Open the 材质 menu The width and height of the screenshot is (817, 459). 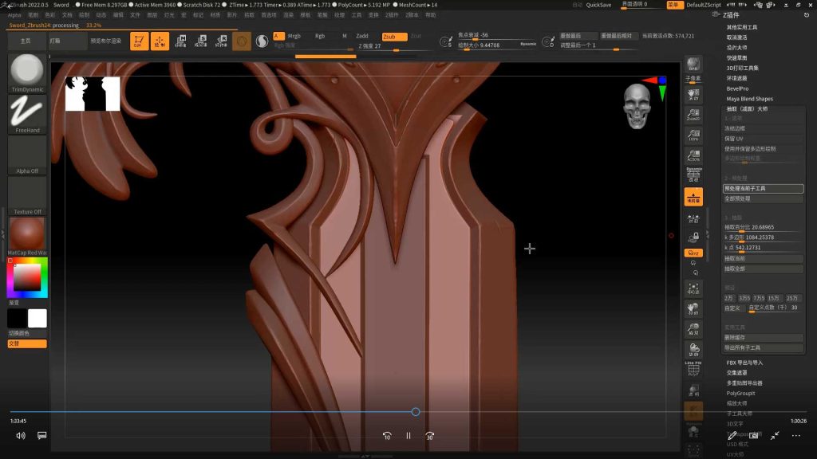[215, 15]
